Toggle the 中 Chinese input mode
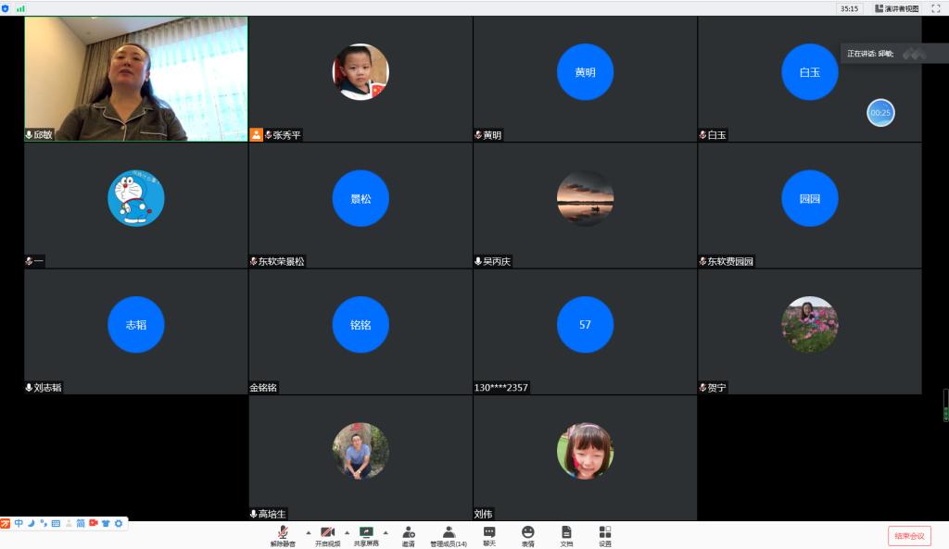The height and width of the screenshot is (549, 949). coord(19,524)
